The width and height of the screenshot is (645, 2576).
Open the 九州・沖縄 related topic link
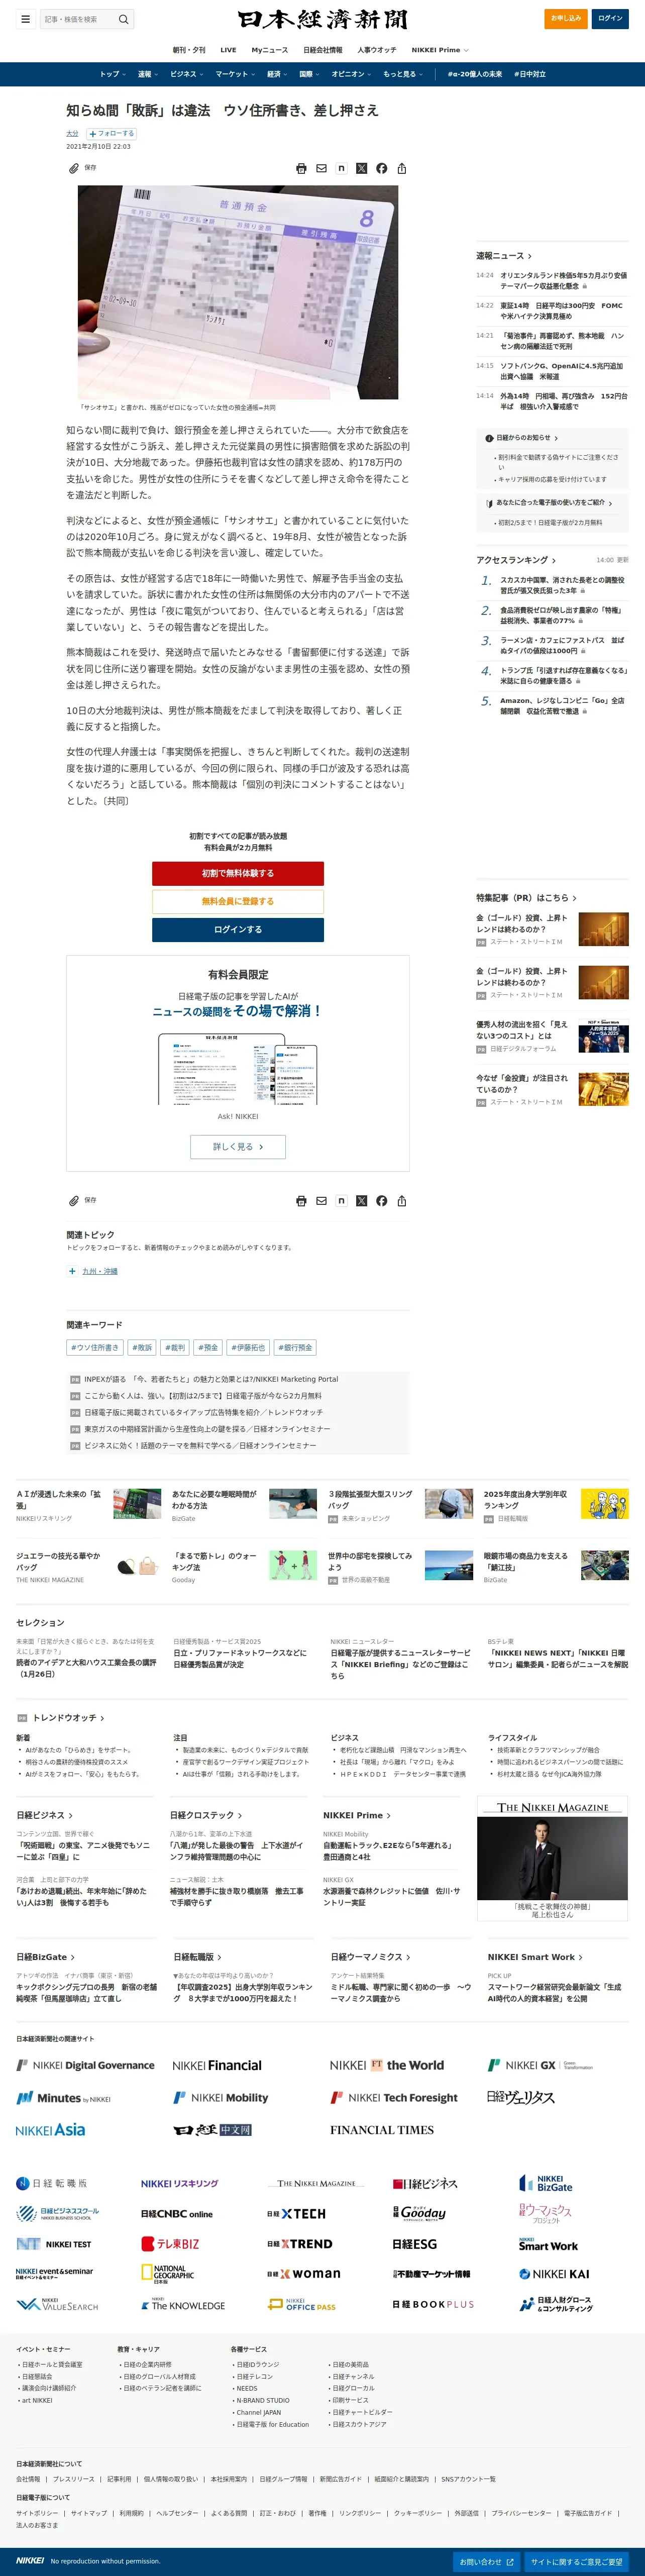click(100, 1271)
